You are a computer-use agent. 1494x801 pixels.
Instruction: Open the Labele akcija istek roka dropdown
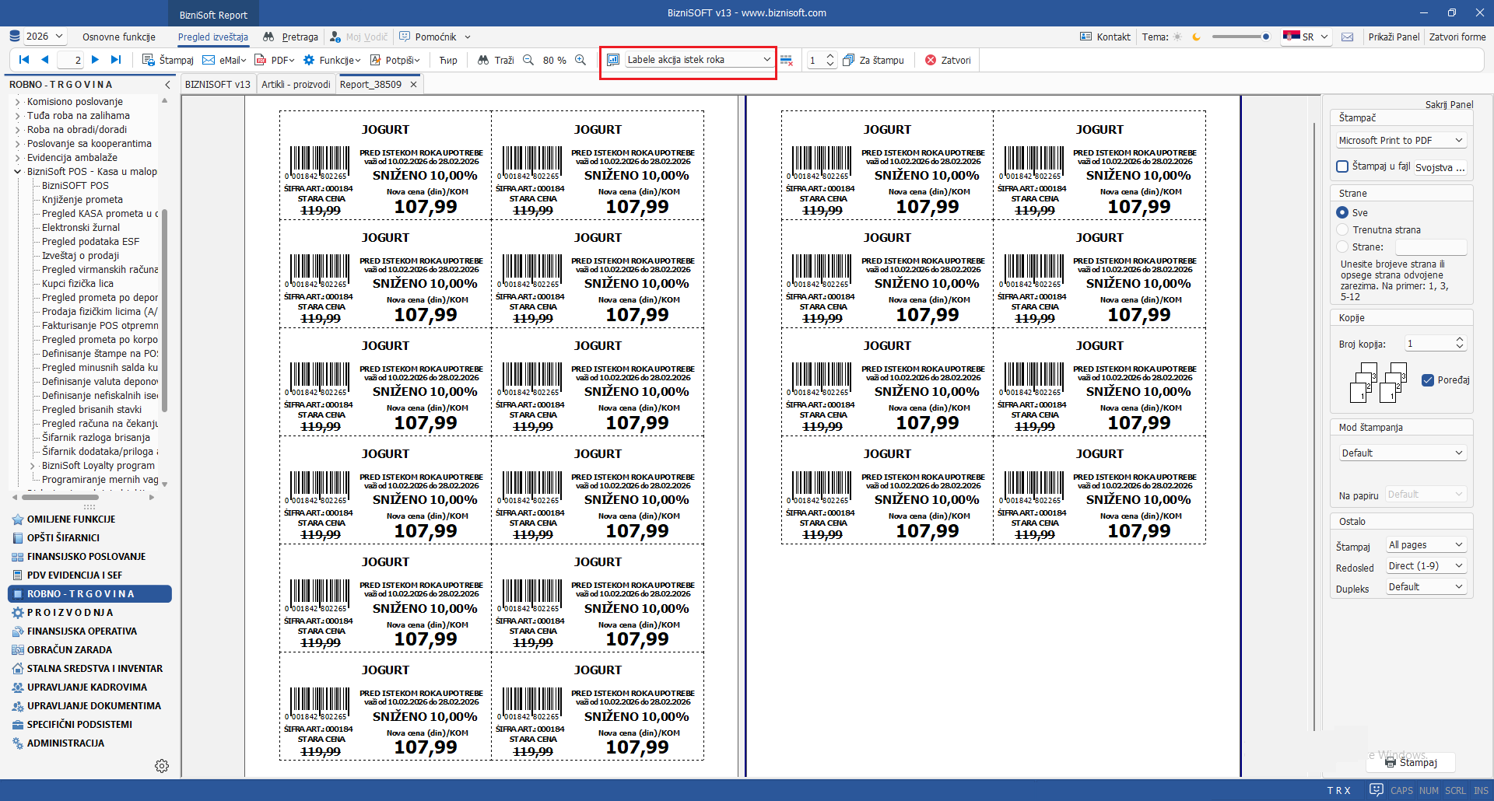(x=766, y=60)
